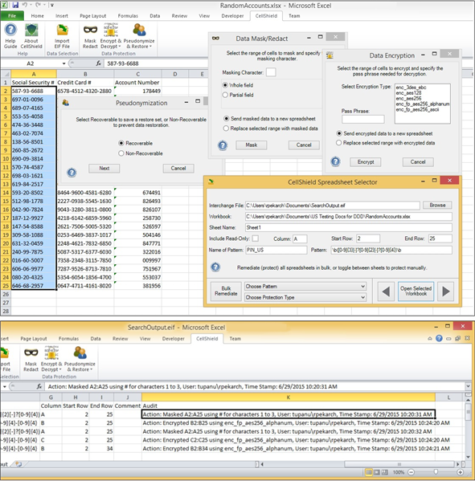Image resolution: width=475 pixels, height=481 pixels.
Task: Open Pseudonymize & Restore dropdown arrow in top ribbon
Action: [151, 47]
